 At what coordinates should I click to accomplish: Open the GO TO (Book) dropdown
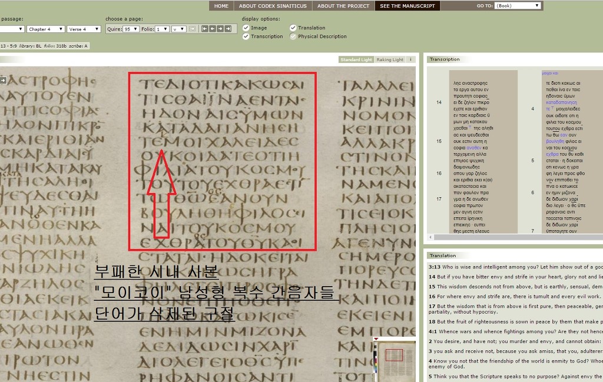[518, 6]
